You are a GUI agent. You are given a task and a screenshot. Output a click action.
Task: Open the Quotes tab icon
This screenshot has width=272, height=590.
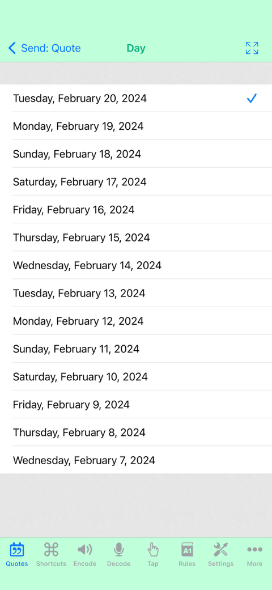(16, 550)
